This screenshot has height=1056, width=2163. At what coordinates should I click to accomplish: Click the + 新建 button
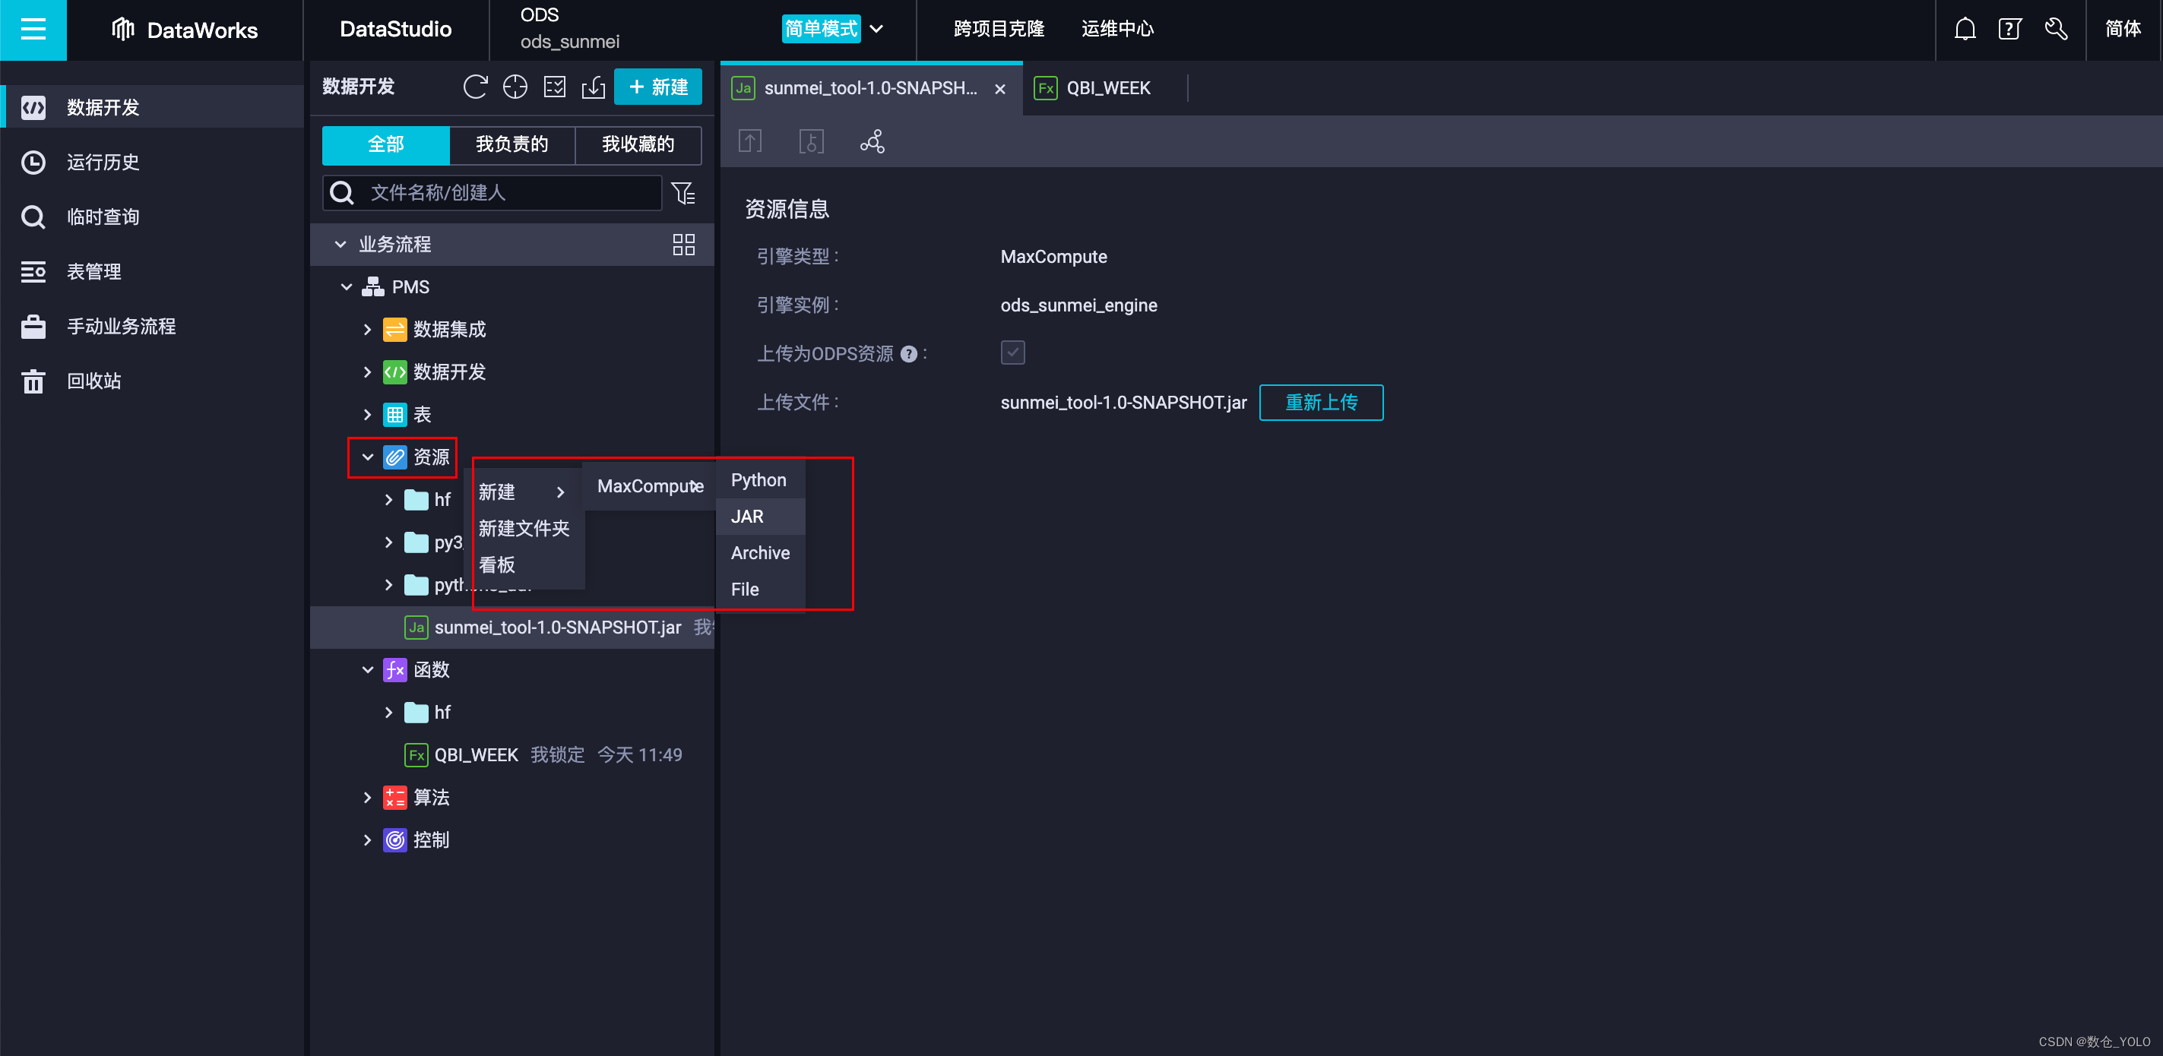click(657, 87)
